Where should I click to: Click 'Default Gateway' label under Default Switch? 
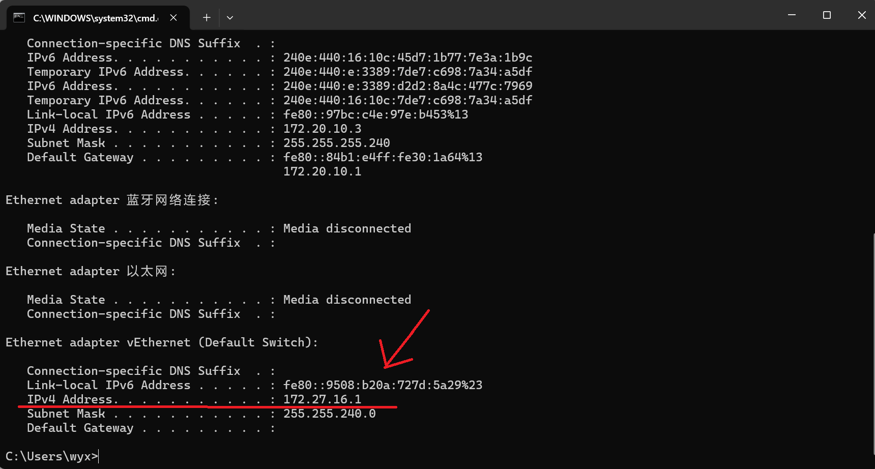(80, 428)
